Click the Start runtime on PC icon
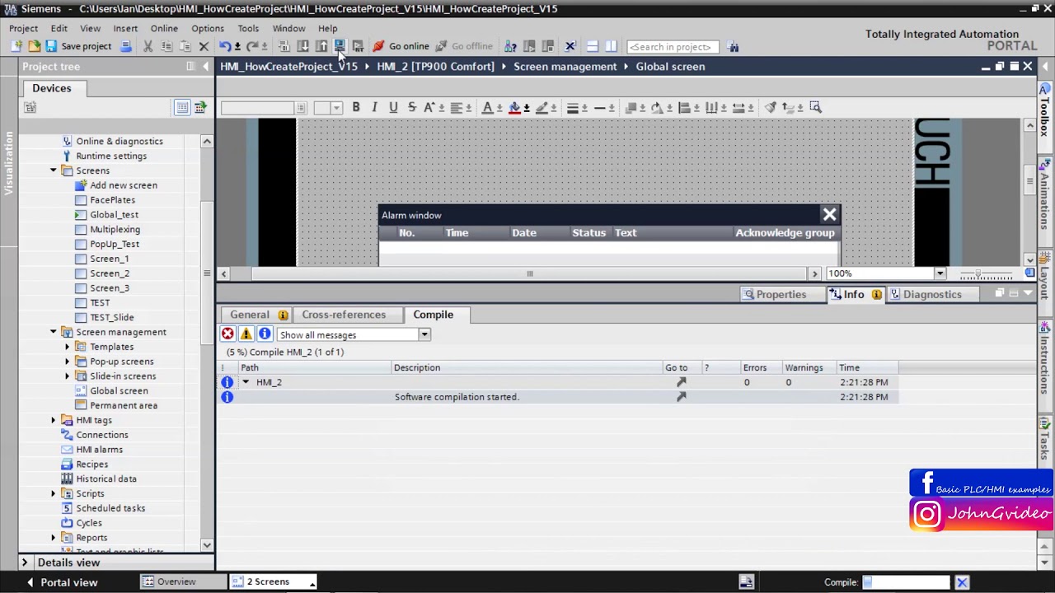 (x=358, y=47)
